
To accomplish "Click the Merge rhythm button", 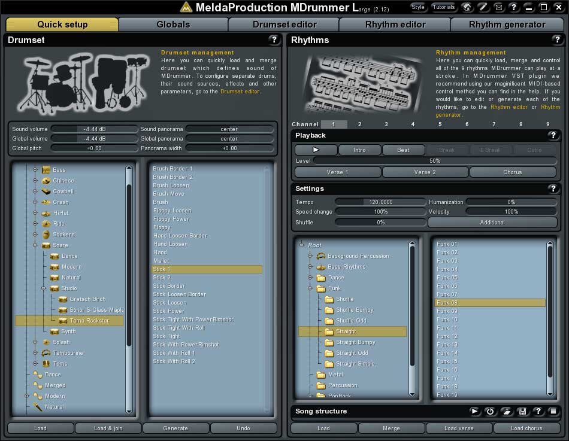I will (x=391, y=428).
